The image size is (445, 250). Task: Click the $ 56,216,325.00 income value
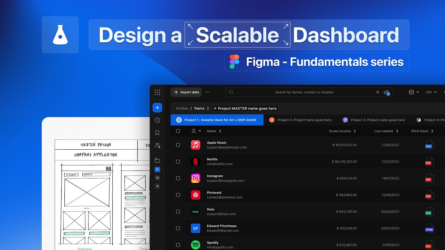click(x=344, y=162)
